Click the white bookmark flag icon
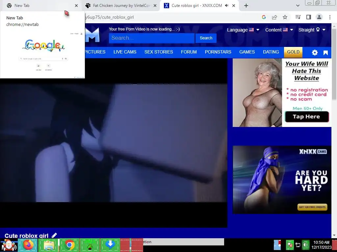The image size is (337, 252). [325, 53]
